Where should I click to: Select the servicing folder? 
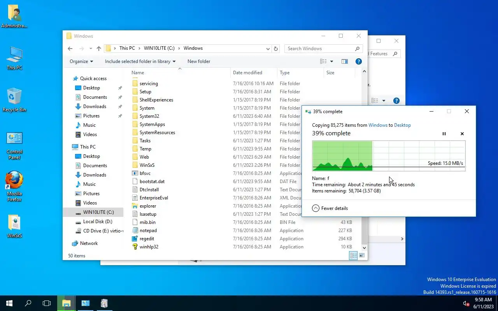coord(149,84)
